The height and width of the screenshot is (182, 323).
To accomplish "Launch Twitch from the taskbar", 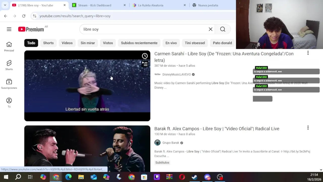I will pyautogui.click(x=157, y=177).
